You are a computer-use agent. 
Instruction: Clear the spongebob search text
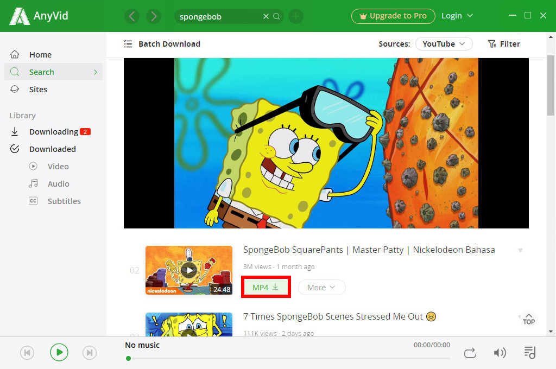266,16
